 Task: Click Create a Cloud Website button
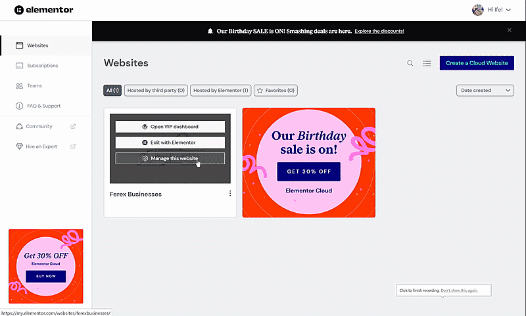[x=477, y=63]
